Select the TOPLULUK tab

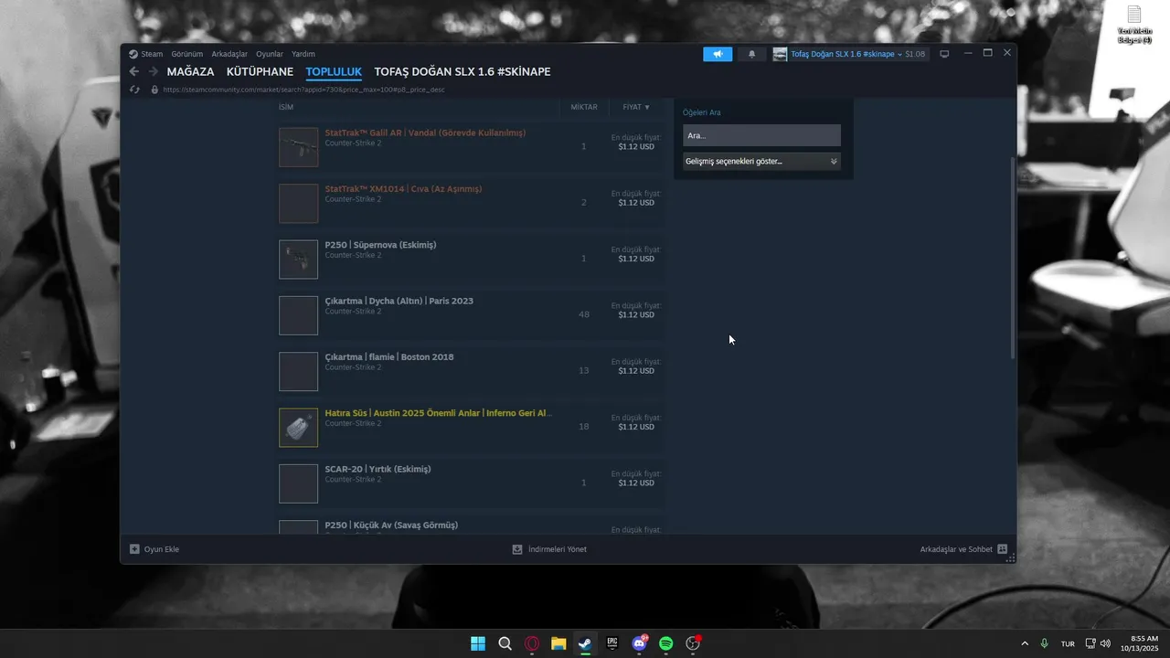click(x=334, y=71)
